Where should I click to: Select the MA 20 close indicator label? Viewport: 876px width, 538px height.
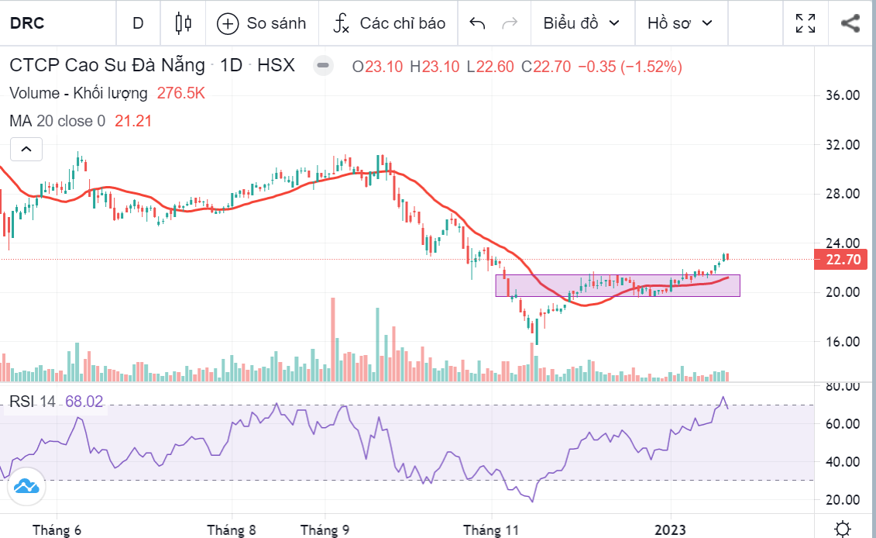click(57, 121)
